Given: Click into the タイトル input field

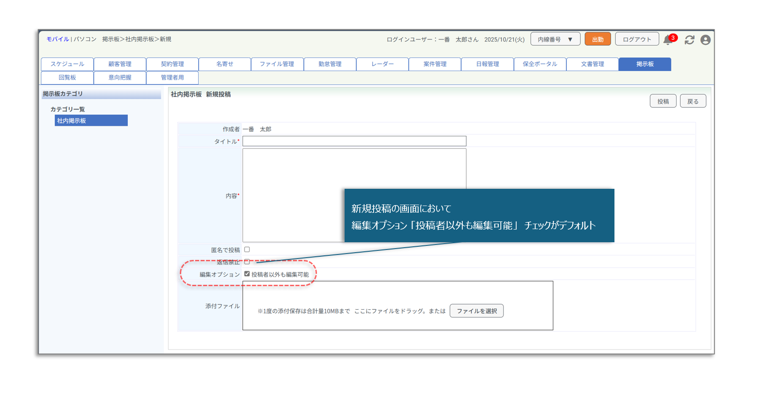Looking at the screenshot, I should click(x=354, y=141).
